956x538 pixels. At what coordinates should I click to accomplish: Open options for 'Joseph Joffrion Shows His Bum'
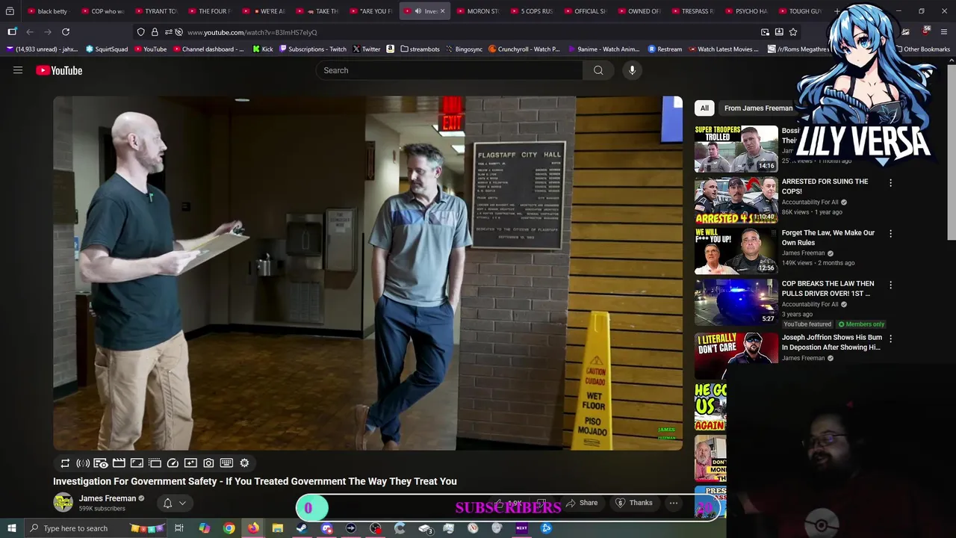pos(890,338)
